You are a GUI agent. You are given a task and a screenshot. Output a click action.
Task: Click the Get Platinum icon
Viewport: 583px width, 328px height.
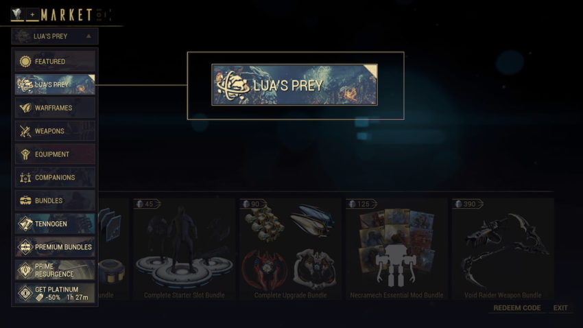pos(25,293)
